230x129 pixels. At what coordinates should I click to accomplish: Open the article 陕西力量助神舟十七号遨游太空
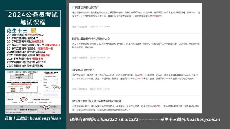91,39
